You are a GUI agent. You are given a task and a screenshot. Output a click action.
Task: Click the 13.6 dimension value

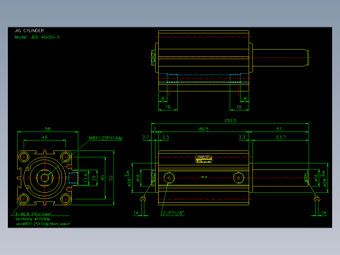tap(86, 178)
